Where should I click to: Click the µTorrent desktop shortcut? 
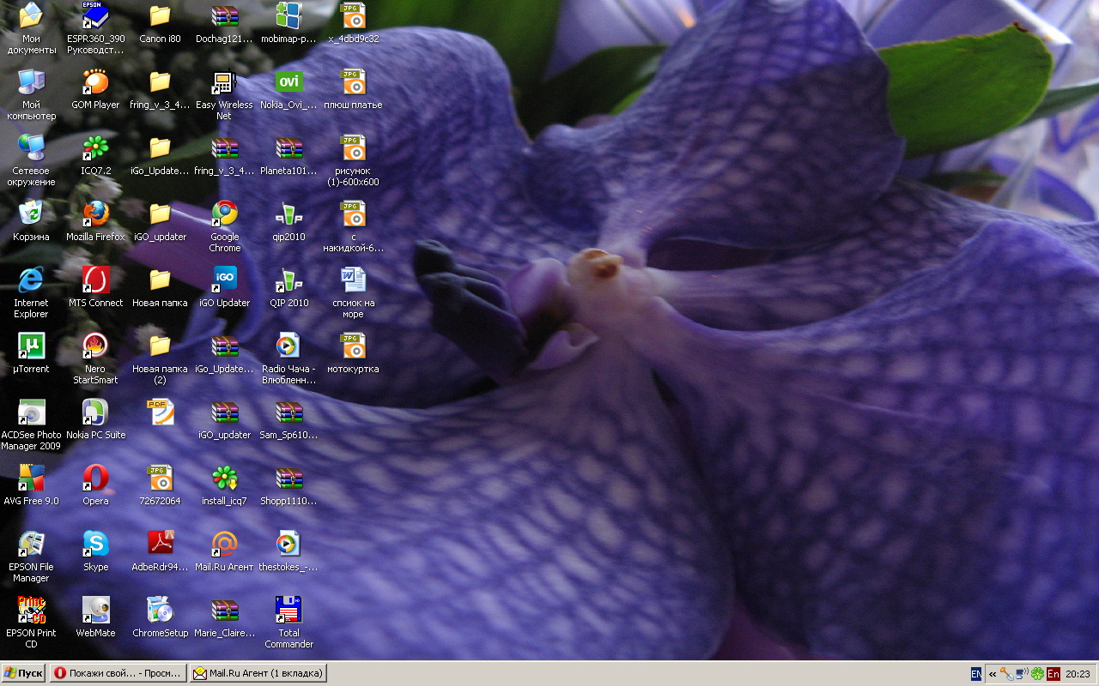pos(31,346)
